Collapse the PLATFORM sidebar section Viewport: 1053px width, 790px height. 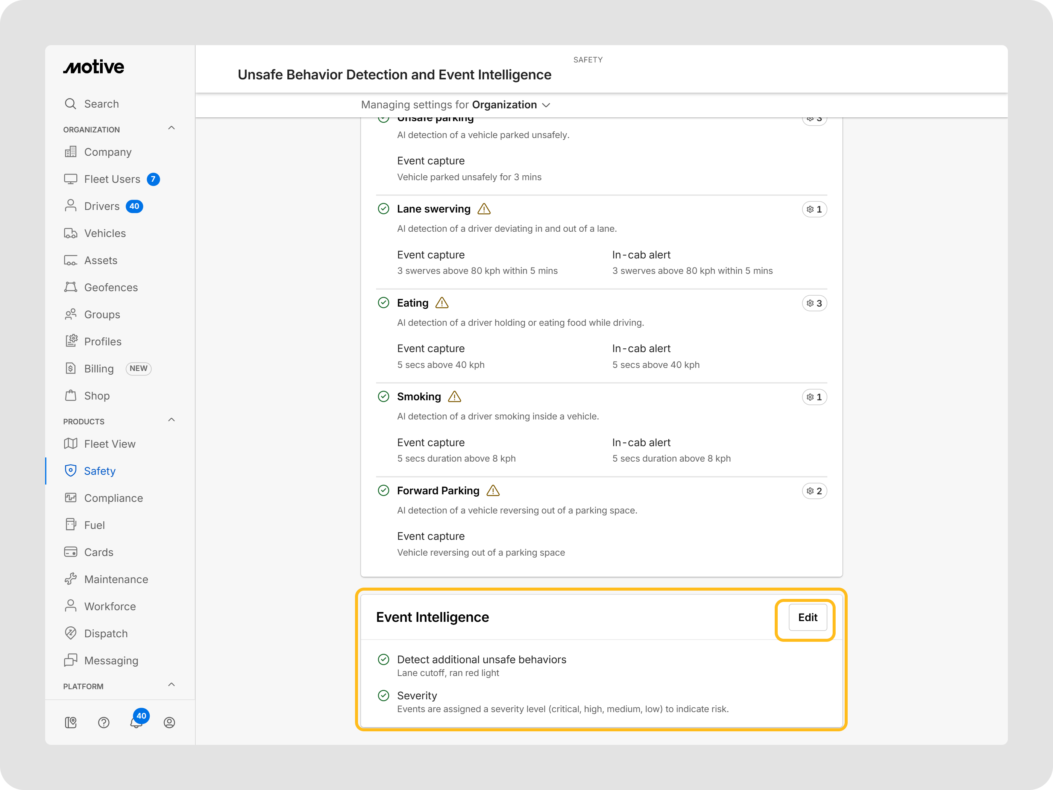click(171, 685)
